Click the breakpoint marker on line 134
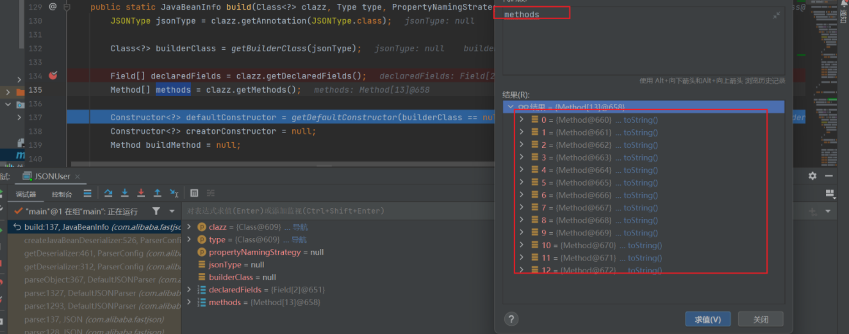 [53, 76]
